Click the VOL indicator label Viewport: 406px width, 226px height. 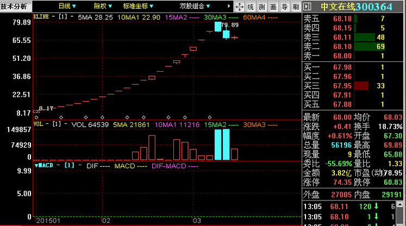click(x=39, y=124)
